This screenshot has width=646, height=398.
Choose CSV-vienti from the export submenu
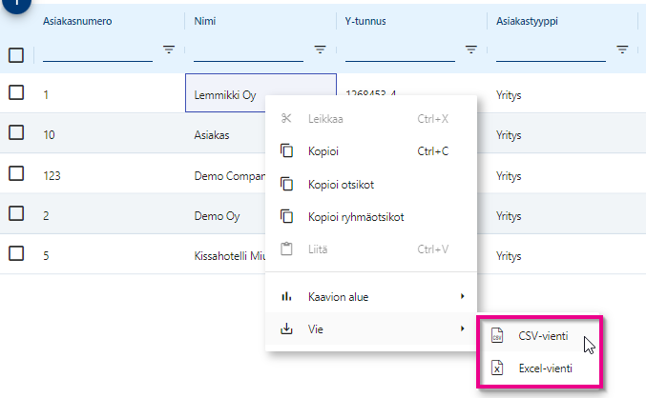pyautogui.click(x=543, y=335)
